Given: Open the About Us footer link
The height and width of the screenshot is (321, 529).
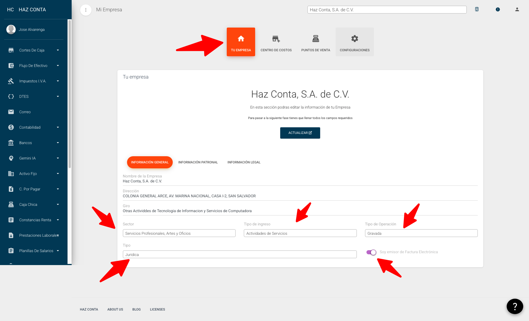Looking at the screenshot, I should point(115,309).
